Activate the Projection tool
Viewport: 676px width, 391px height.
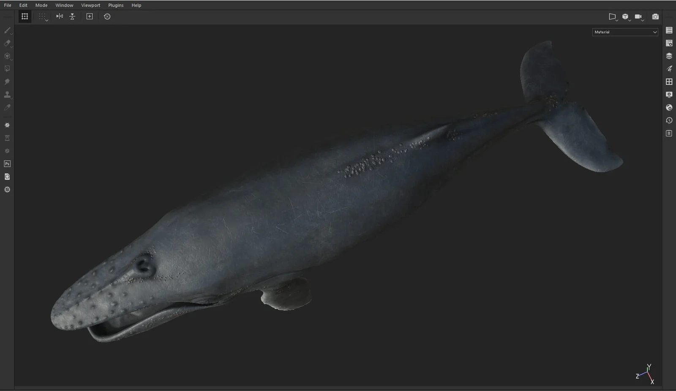(7, 56)
